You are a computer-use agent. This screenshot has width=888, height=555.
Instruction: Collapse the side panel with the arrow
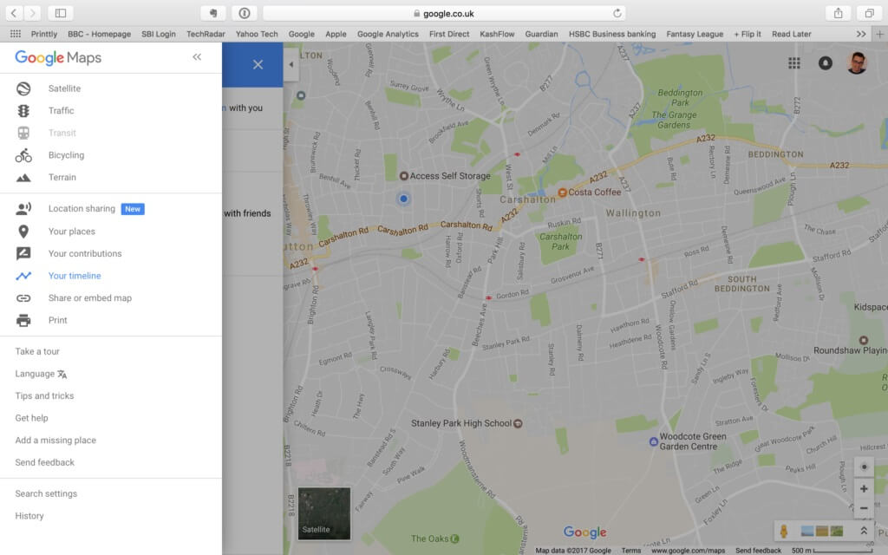coord(291,65)
